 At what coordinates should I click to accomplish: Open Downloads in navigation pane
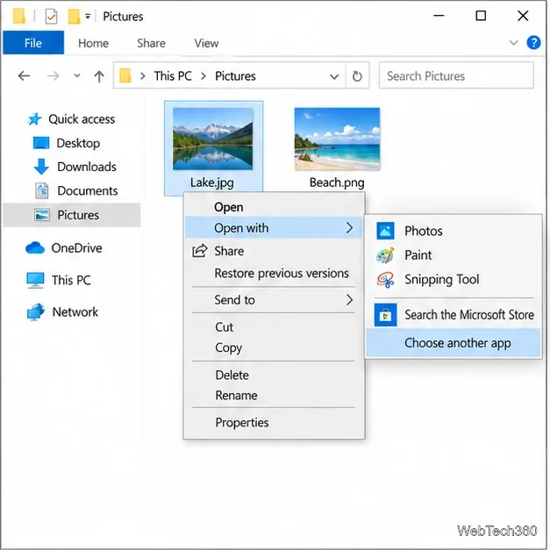pyautogui.click(x=75, y=167)
